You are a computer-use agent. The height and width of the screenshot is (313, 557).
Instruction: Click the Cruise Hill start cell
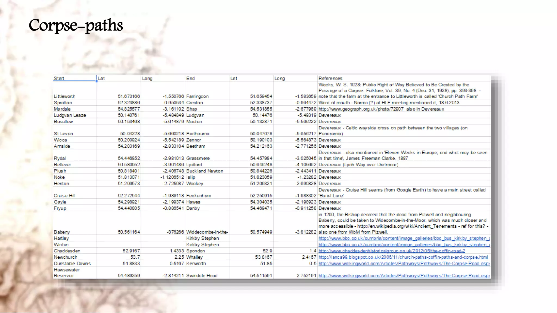(x=64, y=196)
